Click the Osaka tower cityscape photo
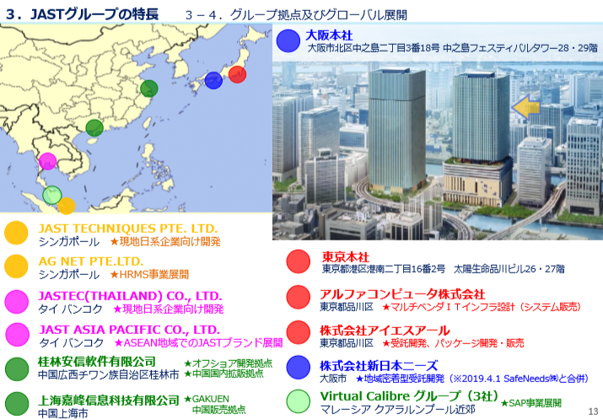Screen dimensions: 603x420 click(x=438, y=151)
